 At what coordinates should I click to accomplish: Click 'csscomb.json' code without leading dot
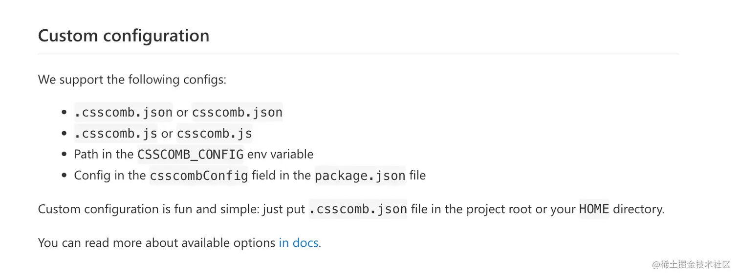(x=237, y=112)
